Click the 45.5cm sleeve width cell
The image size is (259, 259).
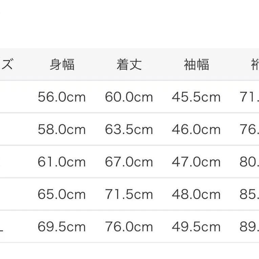[x=196, y=98]
